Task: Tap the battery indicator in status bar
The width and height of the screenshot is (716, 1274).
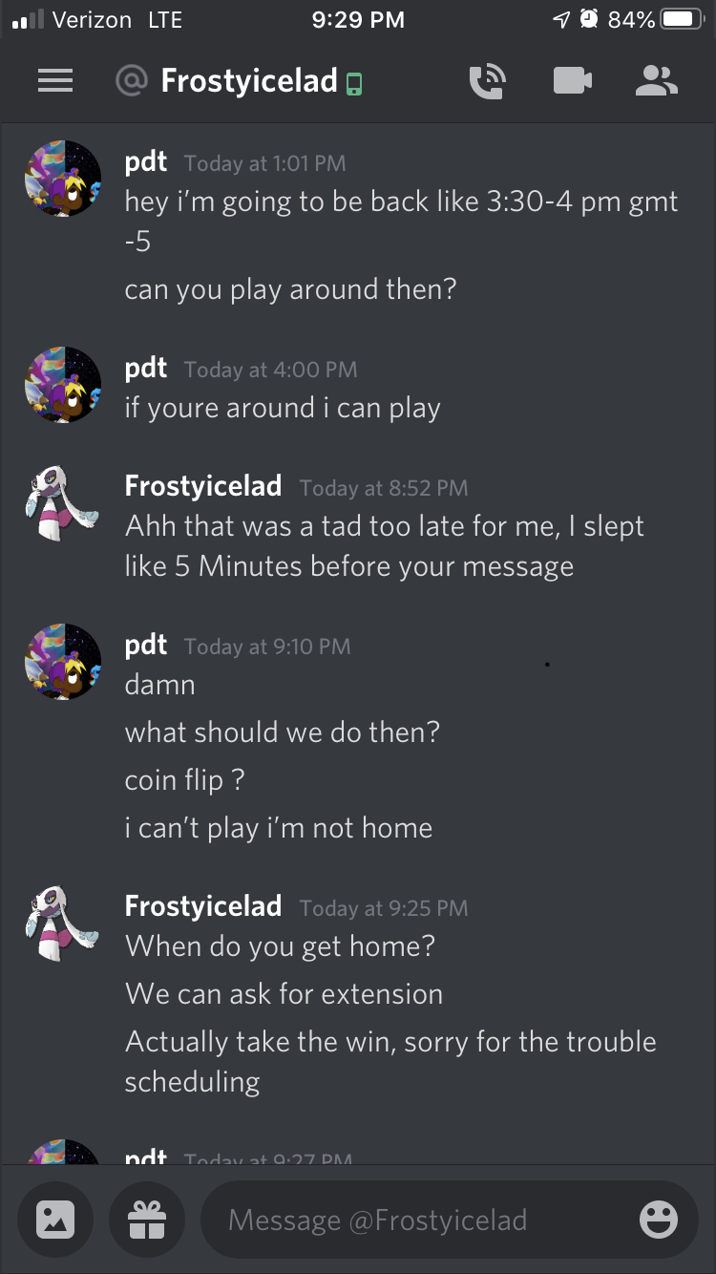Action: (681, 19)
